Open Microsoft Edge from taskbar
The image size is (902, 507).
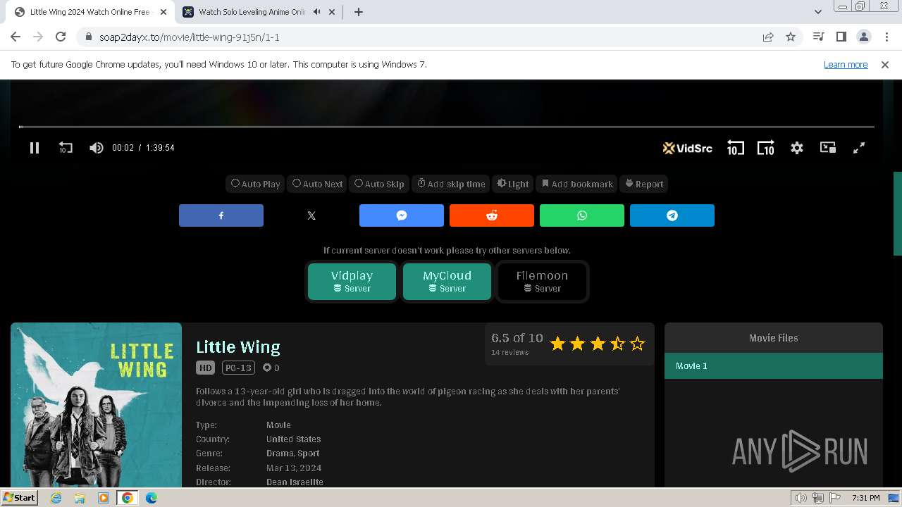point(152,498)
